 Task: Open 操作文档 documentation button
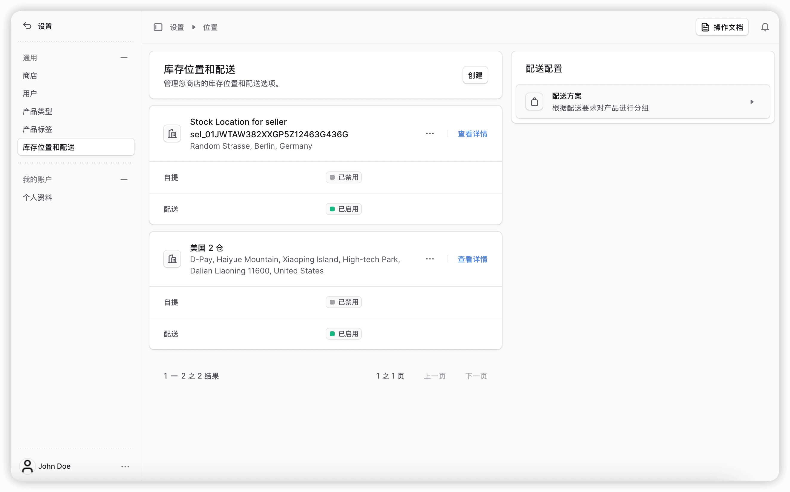pyautogui.click(x=722, y=27)
